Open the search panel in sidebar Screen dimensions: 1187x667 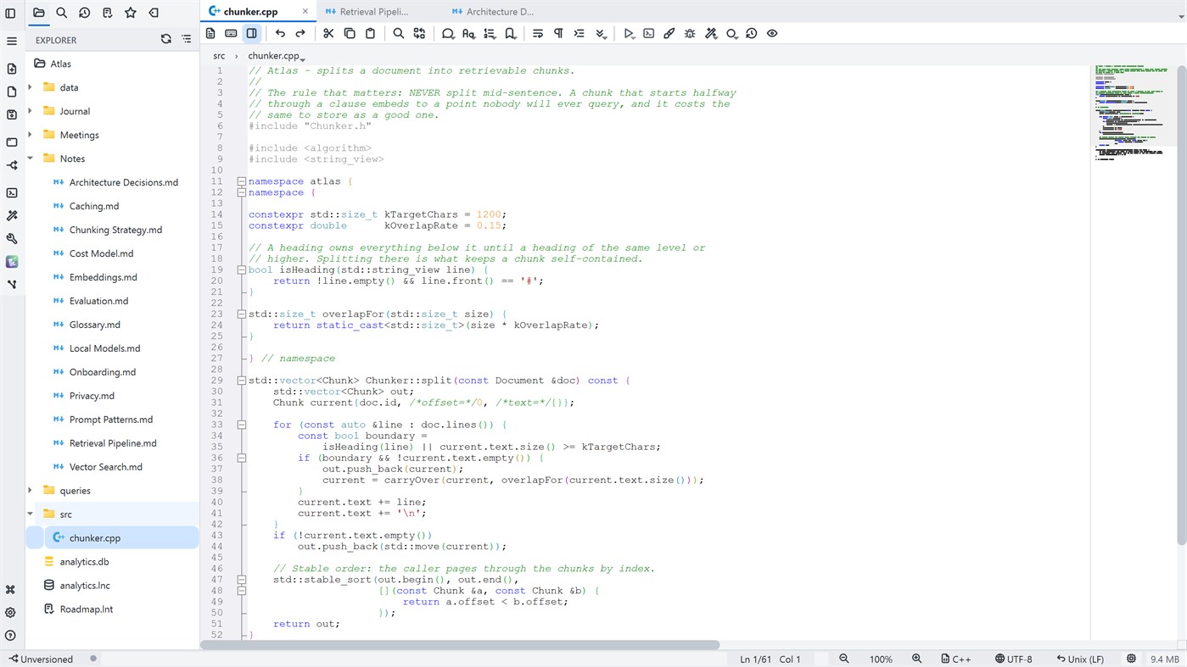[62, 13]
